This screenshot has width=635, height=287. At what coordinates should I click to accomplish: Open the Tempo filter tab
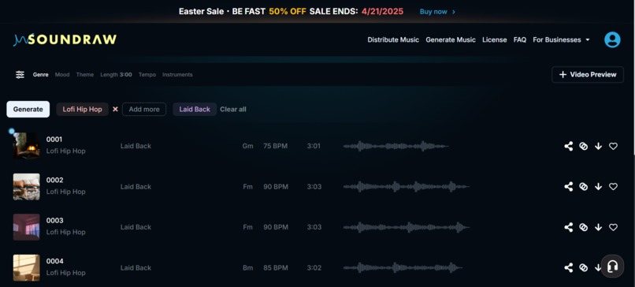(147, 75)
